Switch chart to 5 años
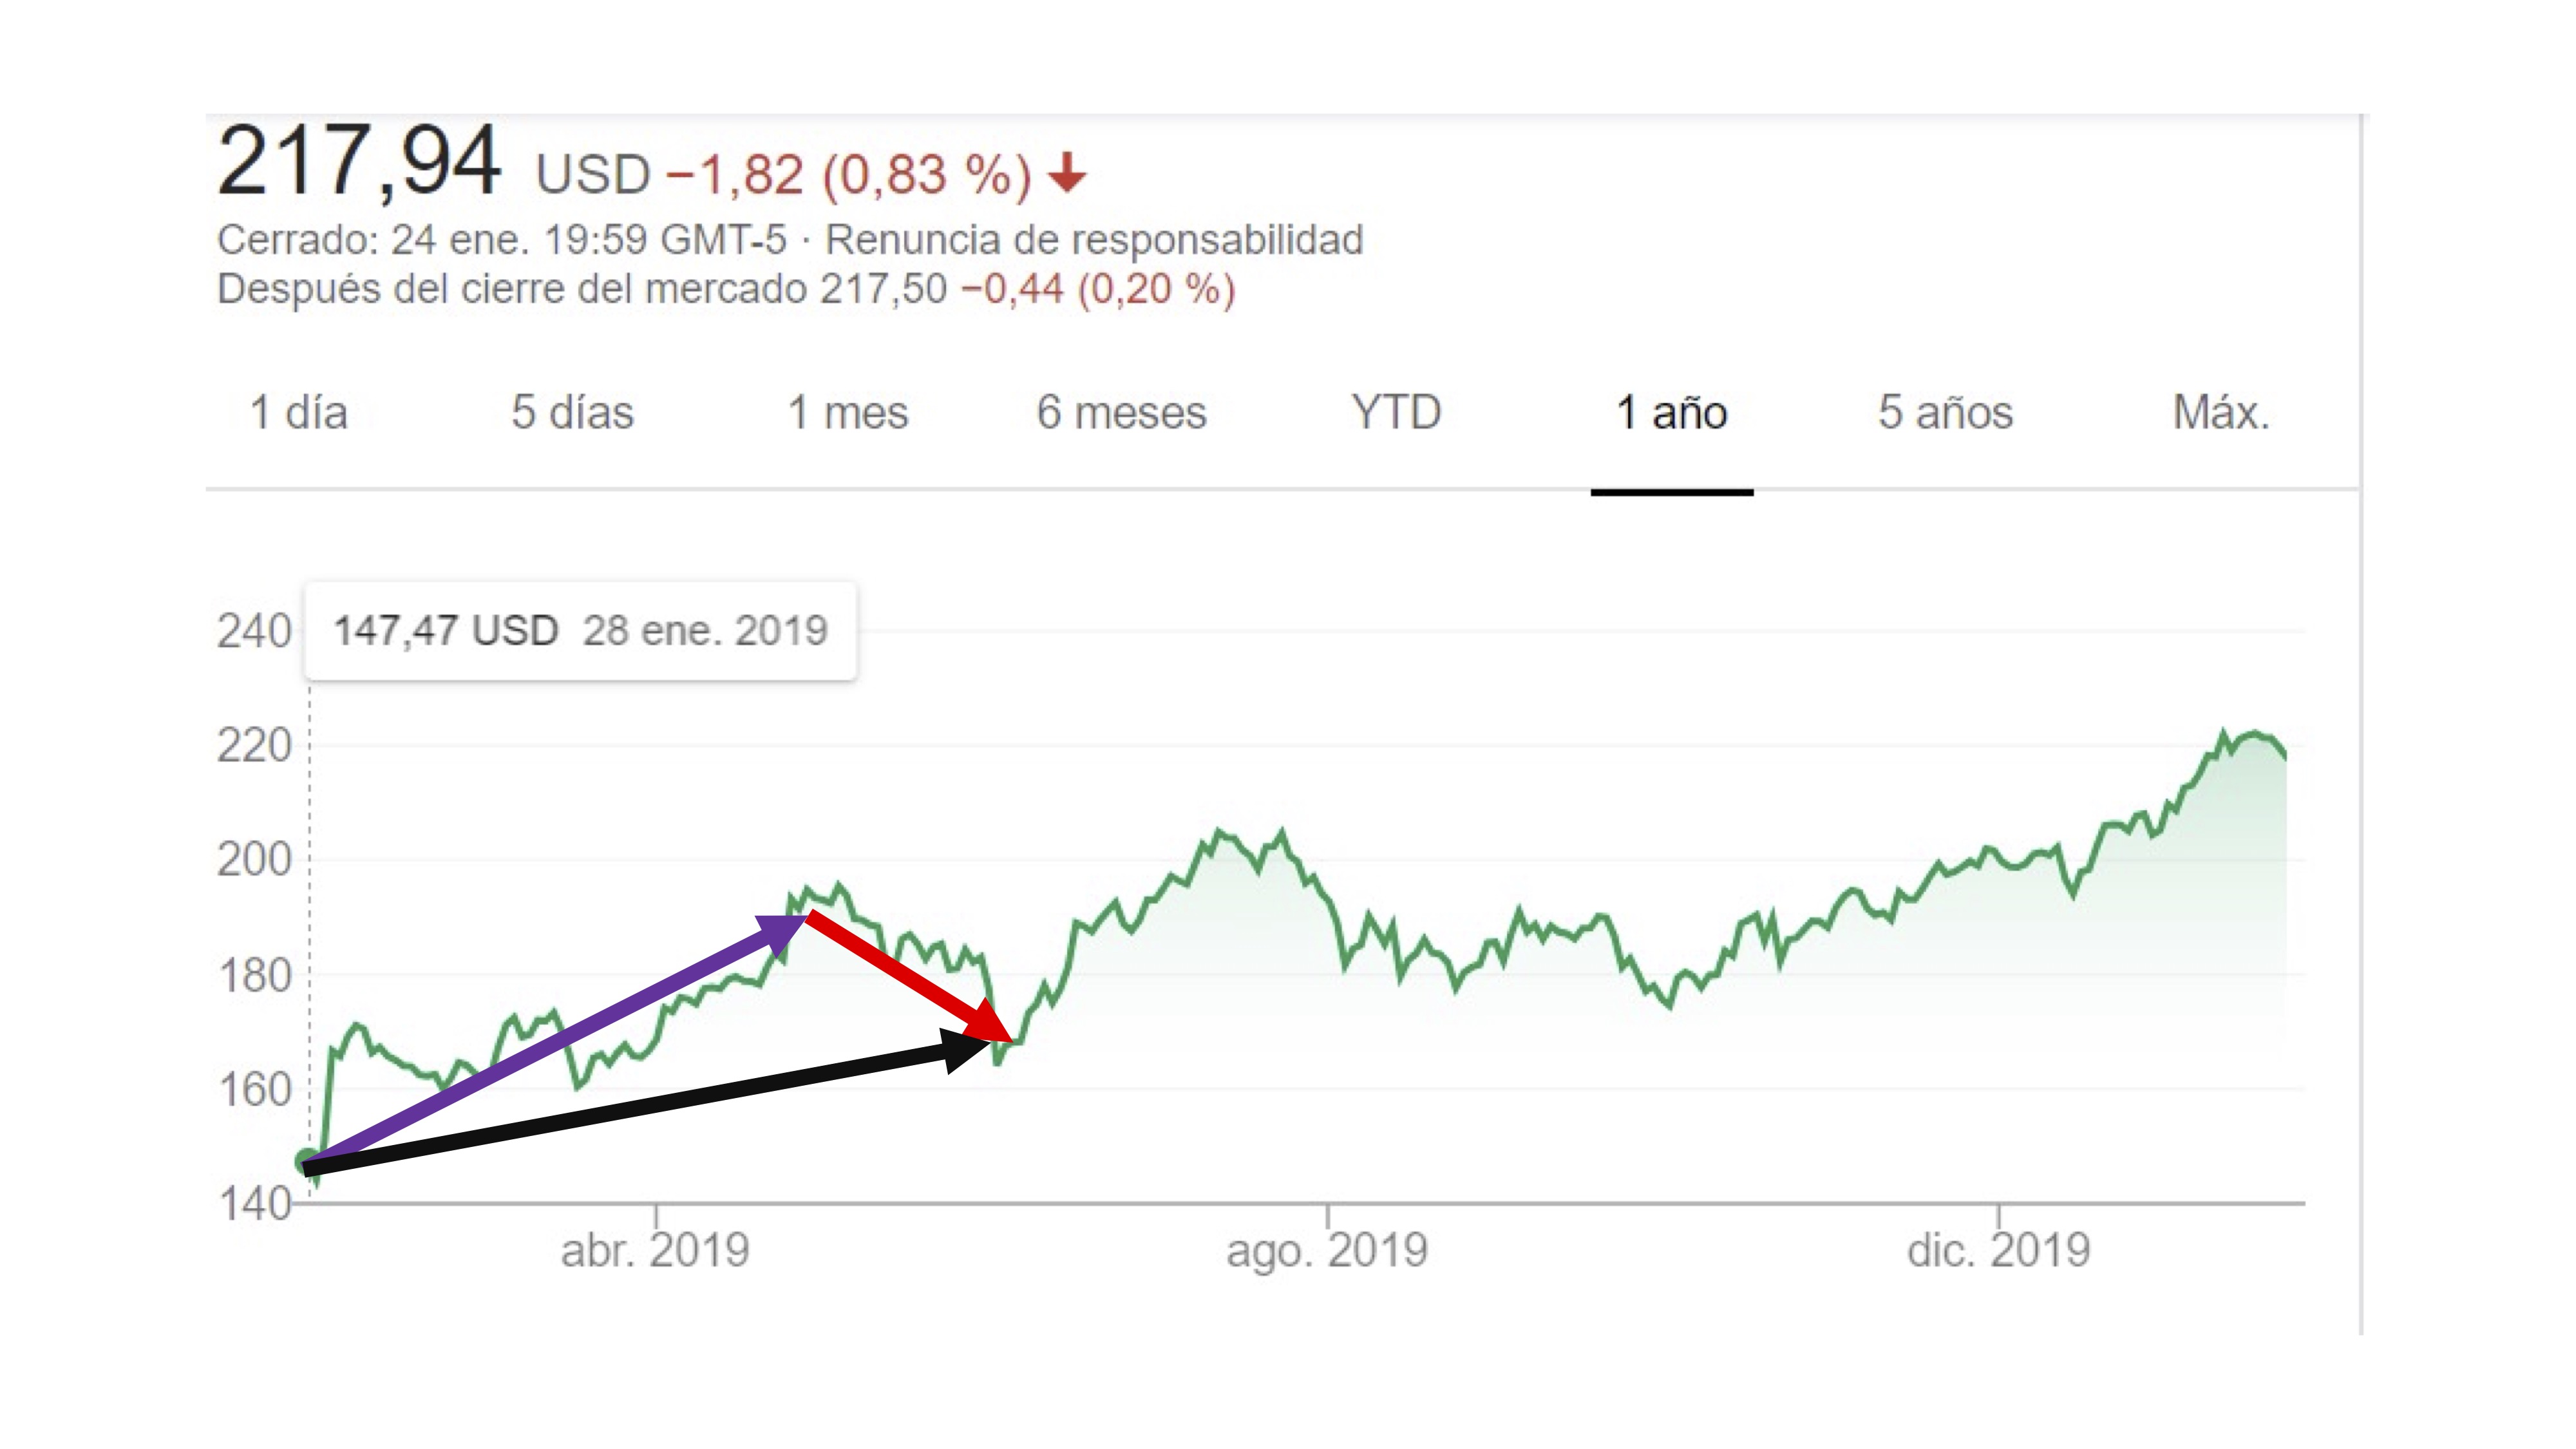The image size is (2576, 1449). click(x=1945, y=412)
